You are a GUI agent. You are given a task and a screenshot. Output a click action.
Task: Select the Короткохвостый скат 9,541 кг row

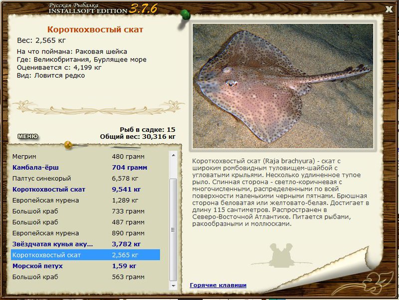85,189
